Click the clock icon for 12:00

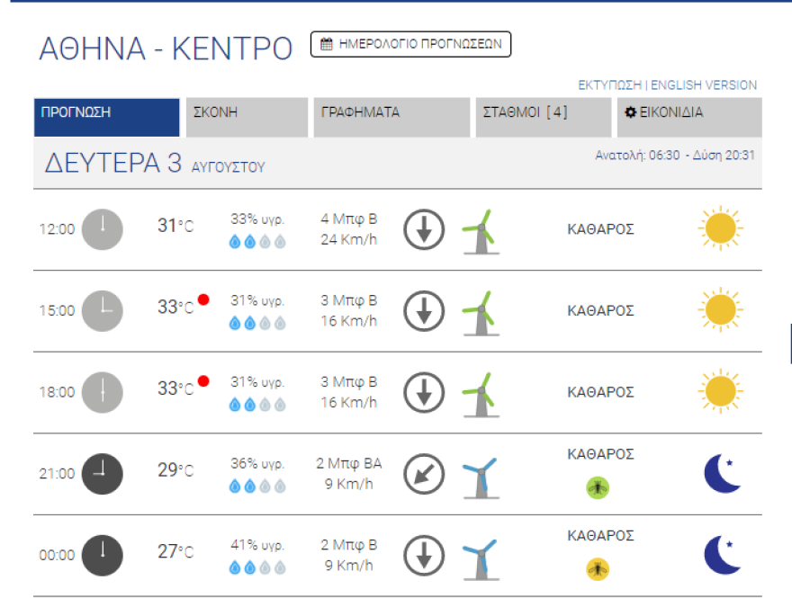102,228
